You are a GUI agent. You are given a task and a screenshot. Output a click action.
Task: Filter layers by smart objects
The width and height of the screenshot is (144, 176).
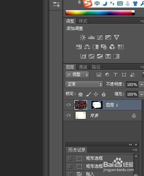click(x=132, y=74)
